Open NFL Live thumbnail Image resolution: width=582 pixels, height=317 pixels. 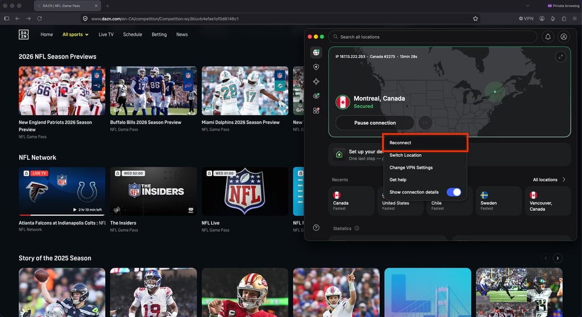coord(245,191)
